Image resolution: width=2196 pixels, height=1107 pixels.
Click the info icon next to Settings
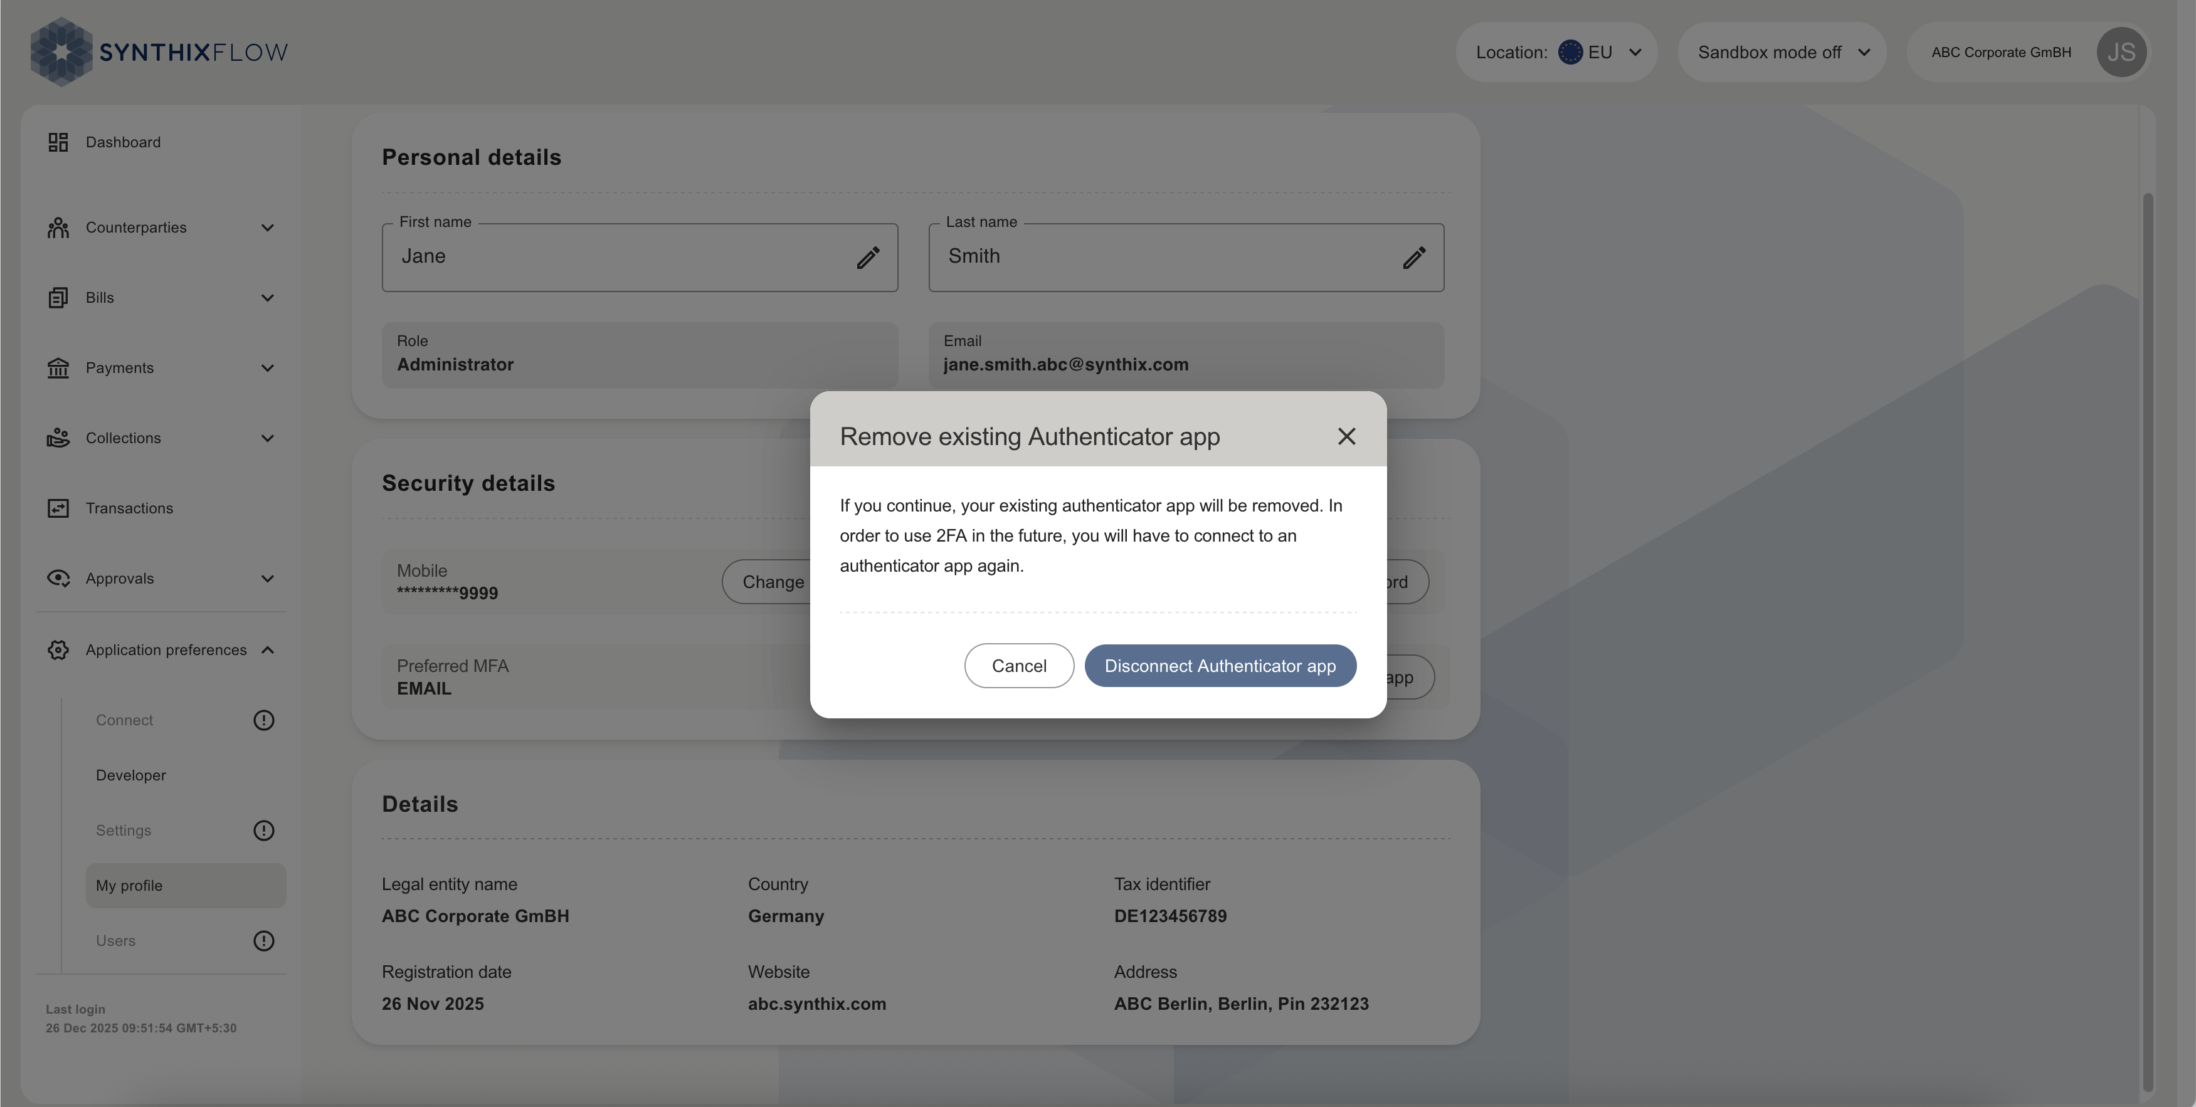263,831
